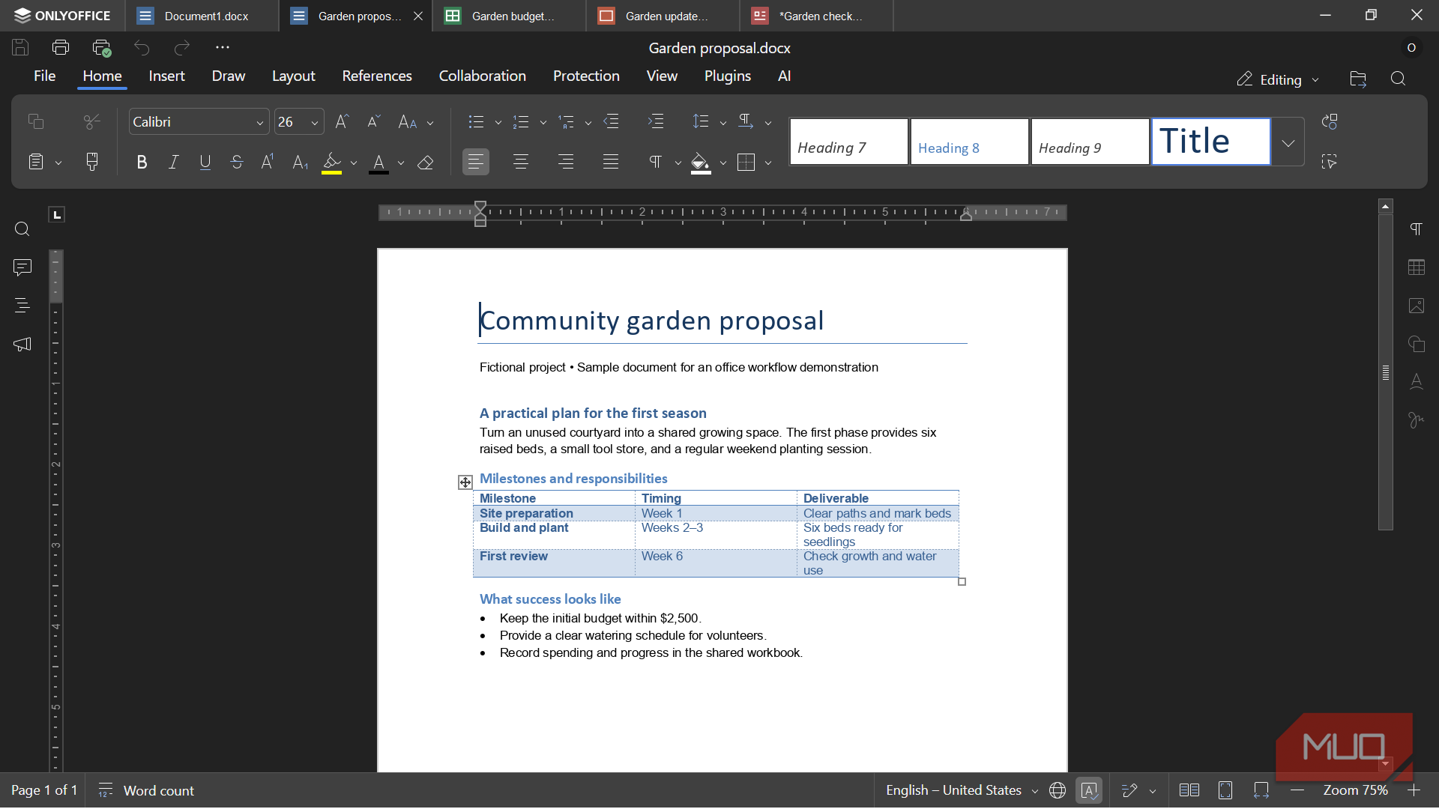Toggle Bold formatting
Screen dimensions: 1439x809
(x=142, y=162)
